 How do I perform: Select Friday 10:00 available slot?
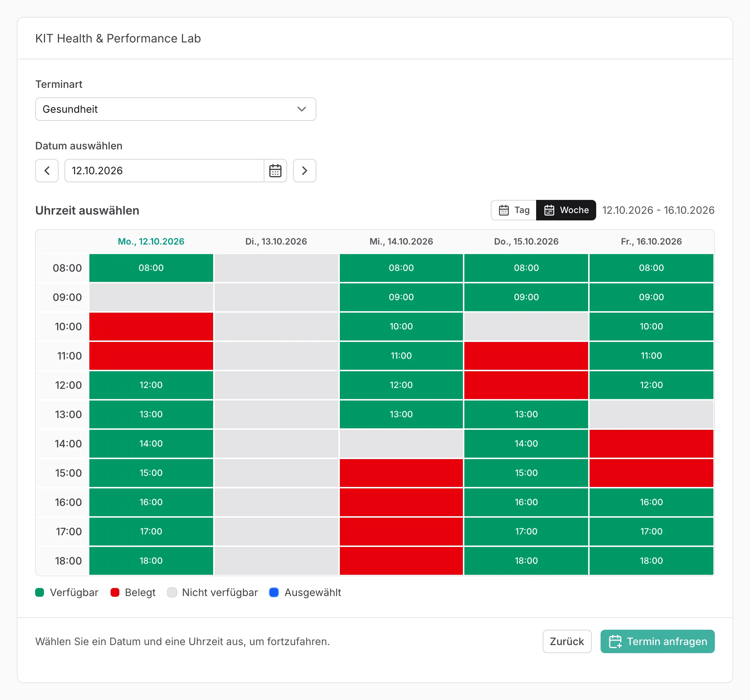click(651, 326)
